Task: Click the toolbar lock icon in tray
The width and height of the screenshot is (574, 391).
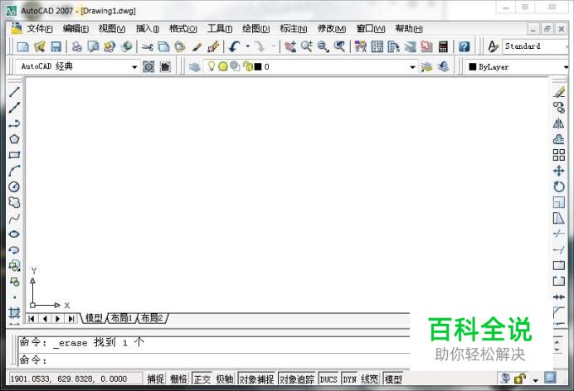Action: tap(520, 378)
